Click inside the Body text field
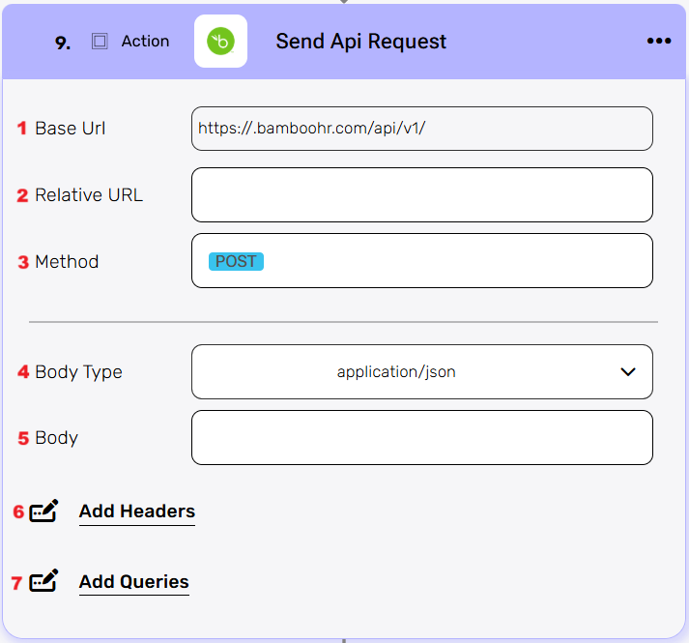The height and width of the screenshot is (643, 689). click(421, 438)
